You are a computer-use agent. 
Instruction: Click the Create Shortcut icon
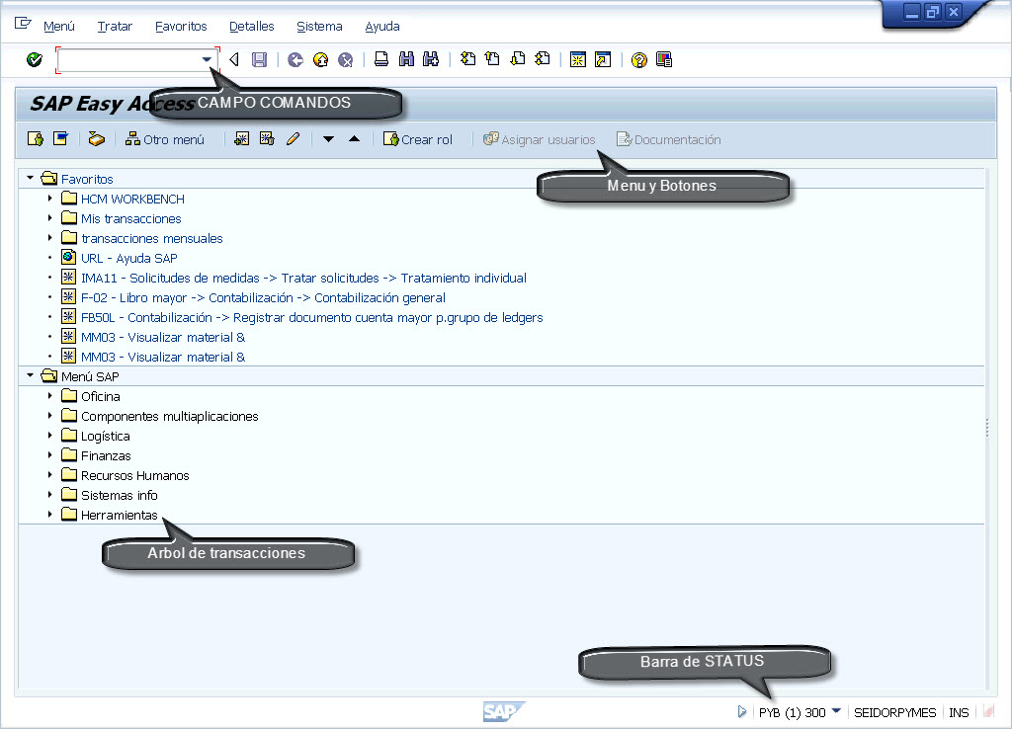pos(604,59)
